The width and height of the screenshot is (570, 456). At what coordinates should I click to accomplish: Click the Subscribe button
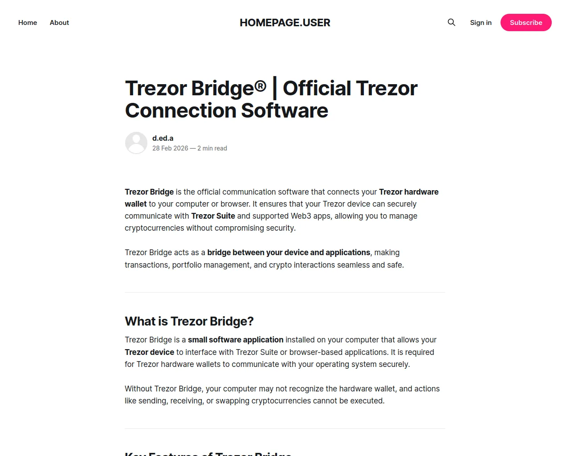tap(526, 22)
